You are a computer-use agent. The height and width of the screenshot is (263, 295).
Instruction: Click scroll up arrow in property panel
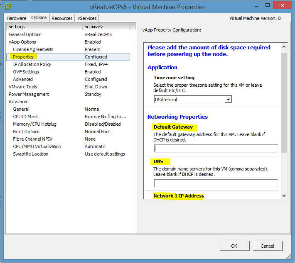(x=284, y=46)
